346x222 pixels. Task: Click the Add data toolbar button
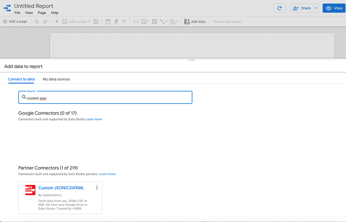point(195,22)
